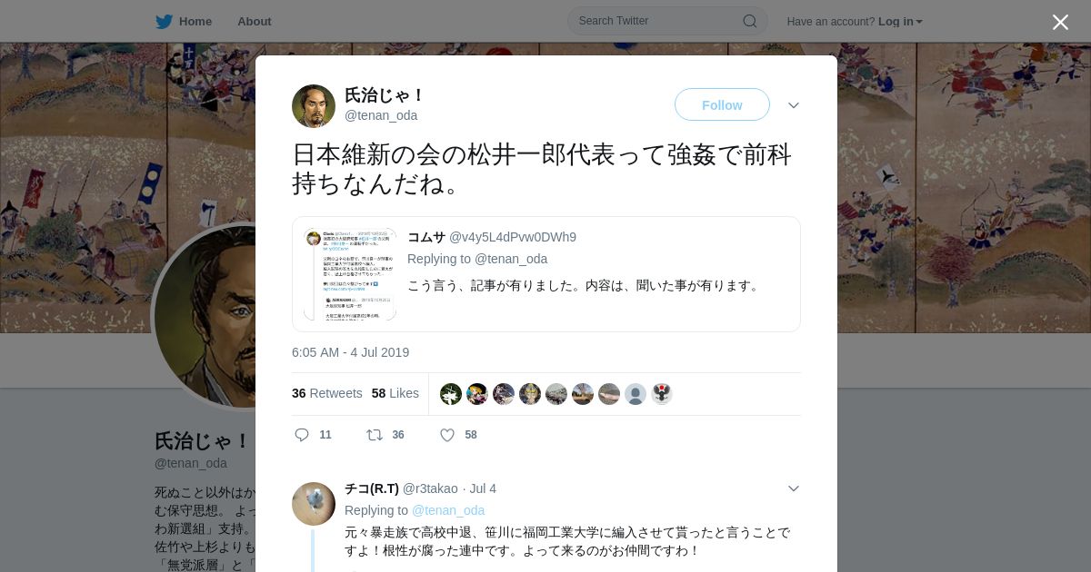Open the Log in dropdown

coord(900,21)
